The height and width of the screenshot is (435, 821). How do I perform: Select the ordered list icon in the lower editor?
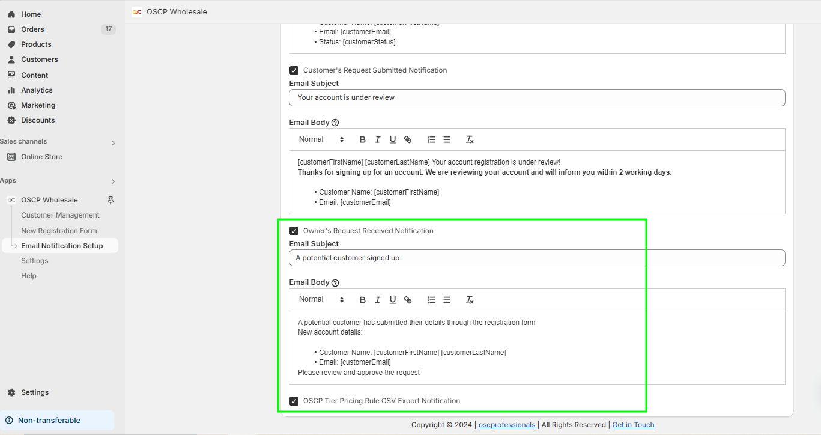click(x=431, y=299)
